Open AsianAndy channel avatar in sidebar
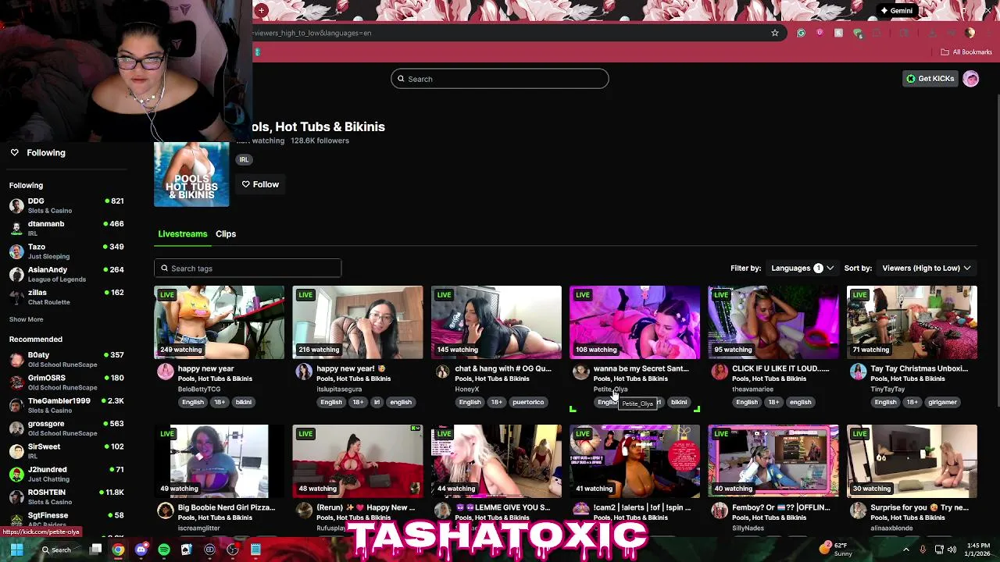This screenshot has width=1000, height=562. (16, 274)
